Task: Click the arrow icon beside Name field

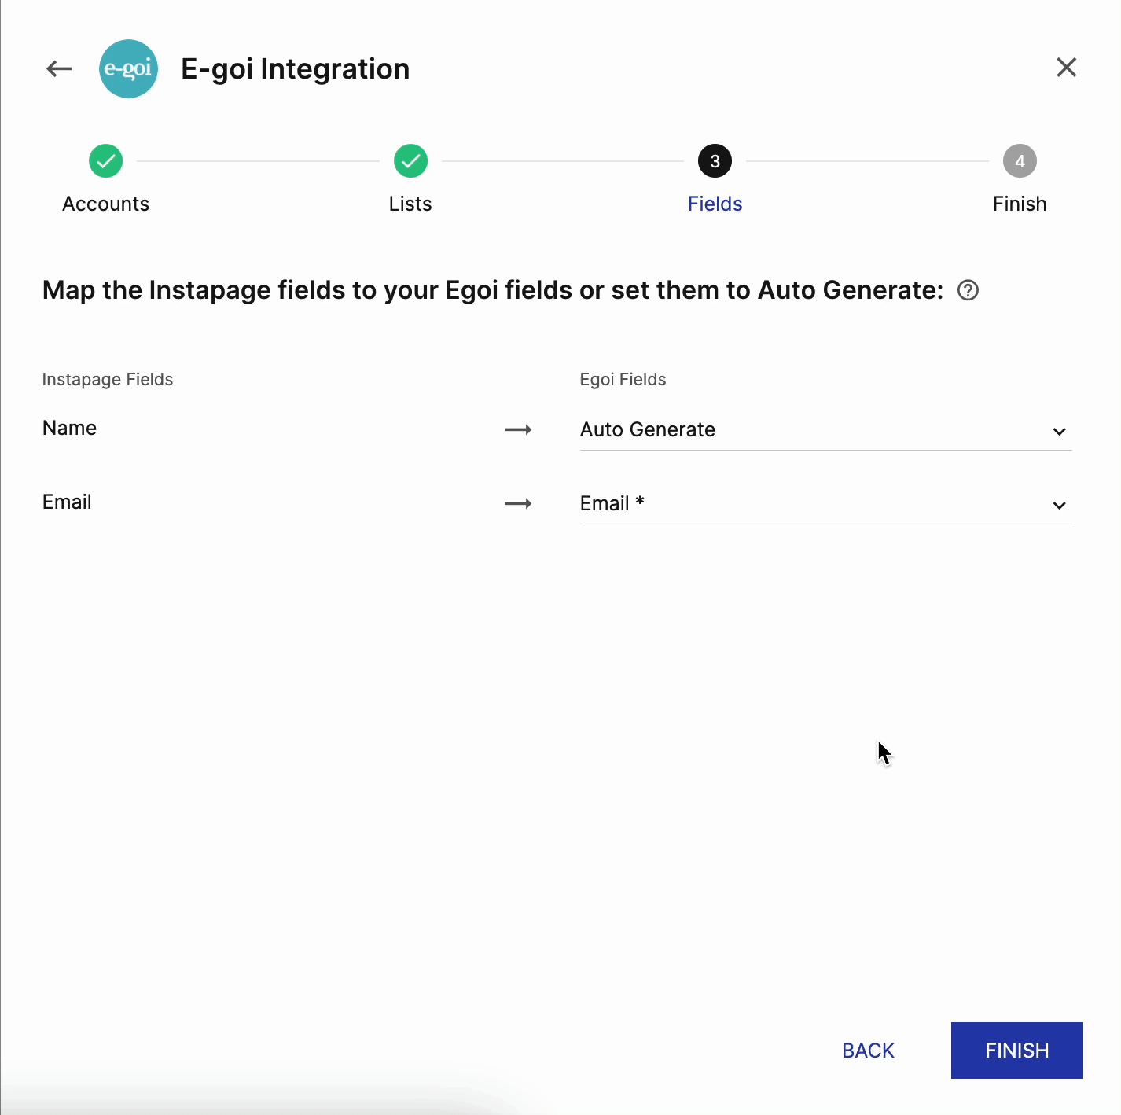Action: (x=518, y=429)
